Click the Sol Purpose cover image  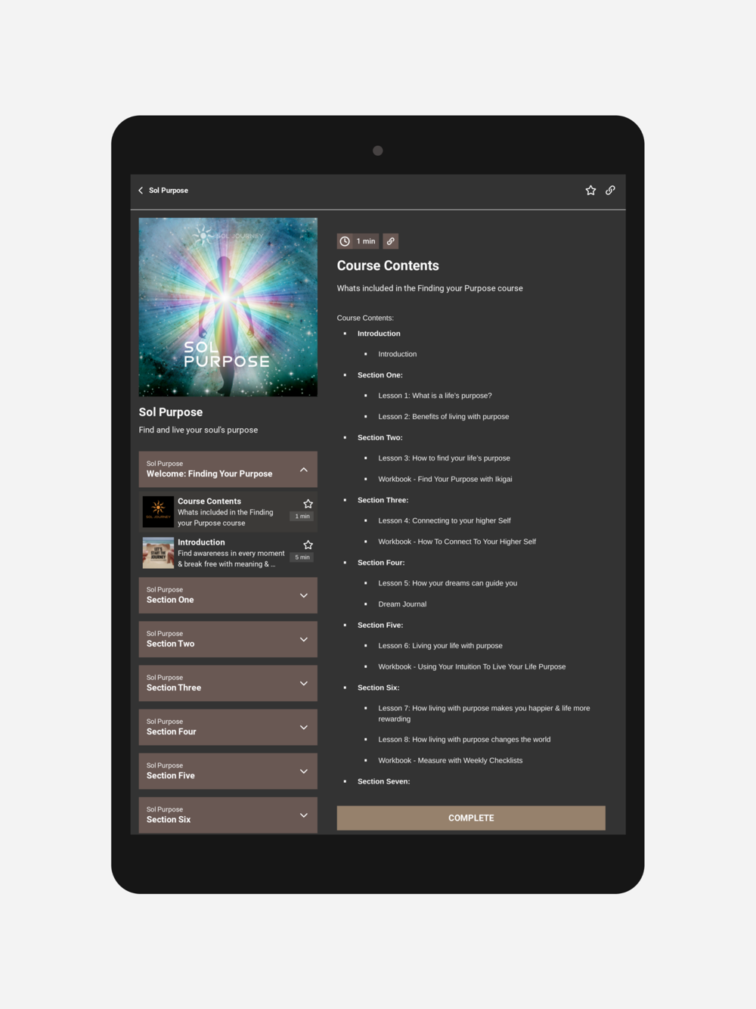228,307
